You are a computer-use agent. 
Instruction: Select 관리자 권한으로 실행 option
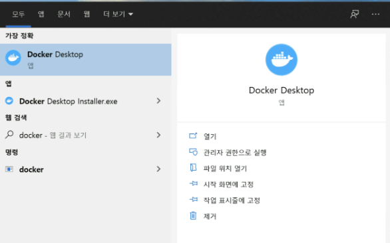click(235, 152)
